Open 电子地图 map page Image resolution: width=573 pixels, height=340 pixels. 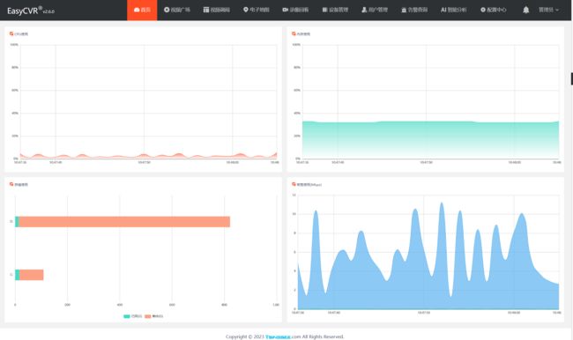(x=257, y=10)
